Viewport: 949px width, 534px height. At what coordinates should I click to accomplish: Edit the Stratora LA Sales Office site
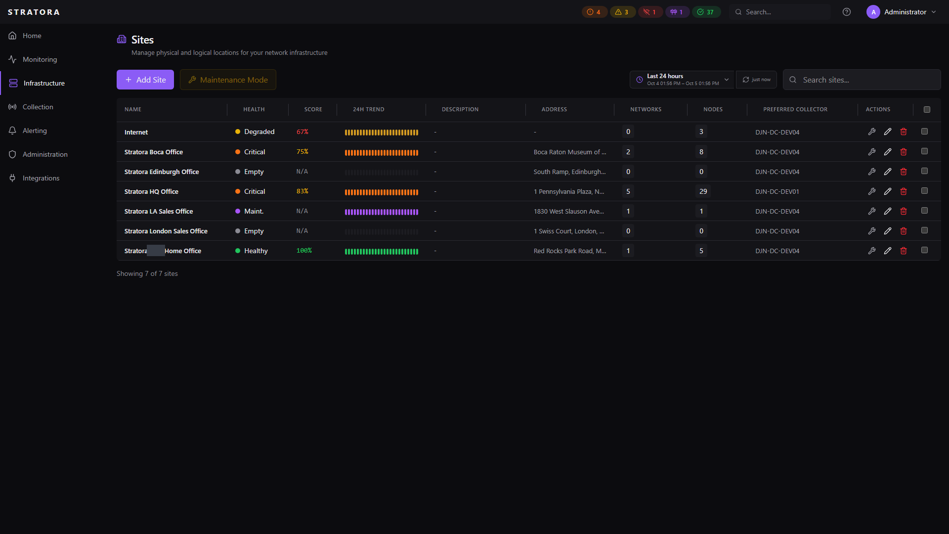pos(888,211)
